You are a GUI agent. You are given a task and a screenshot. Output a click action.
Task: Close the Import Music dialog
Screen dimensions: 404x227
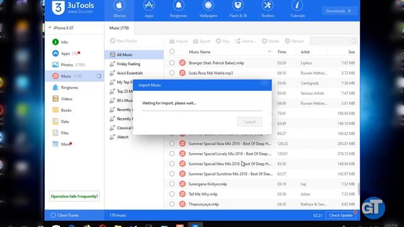[x=264, y=83]
